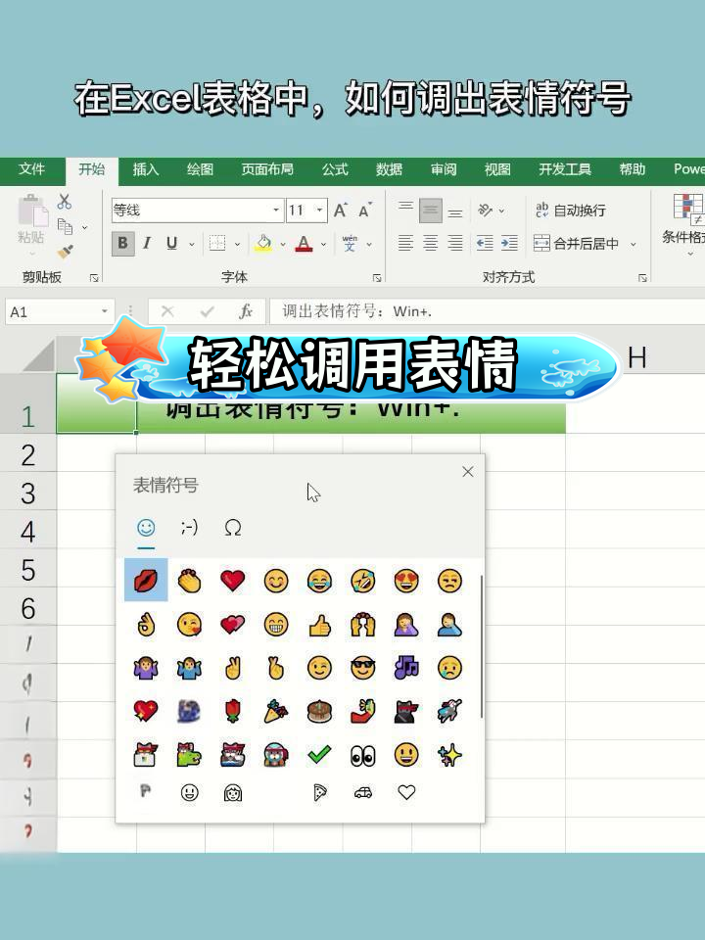This screenshot has height=940, width=705.
Task: Insert the lips kiss mark emoji
Action: pos(146,581)
